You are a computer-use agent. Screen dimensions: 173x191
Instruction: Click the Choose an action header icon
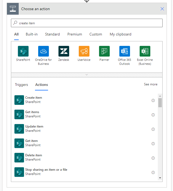point(13,9)
